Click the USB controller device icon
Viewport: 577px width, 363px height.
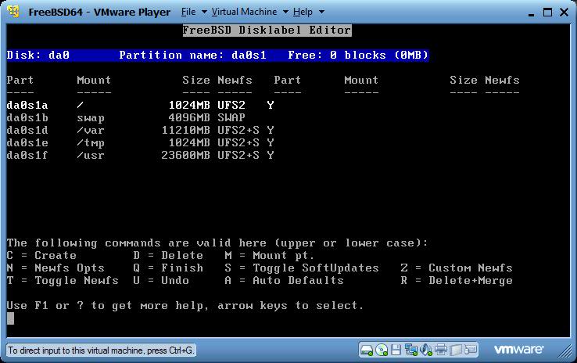[x=456, y=350]
